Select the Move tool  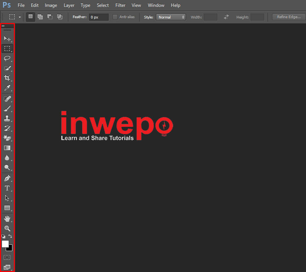7,39
